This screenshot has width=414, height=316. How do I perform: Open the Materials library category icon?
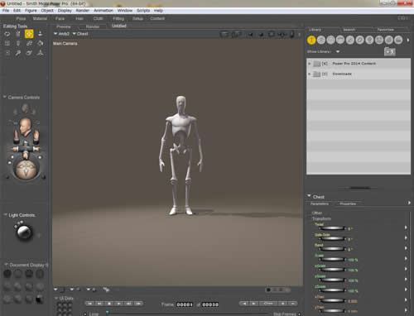click(388, 40)
